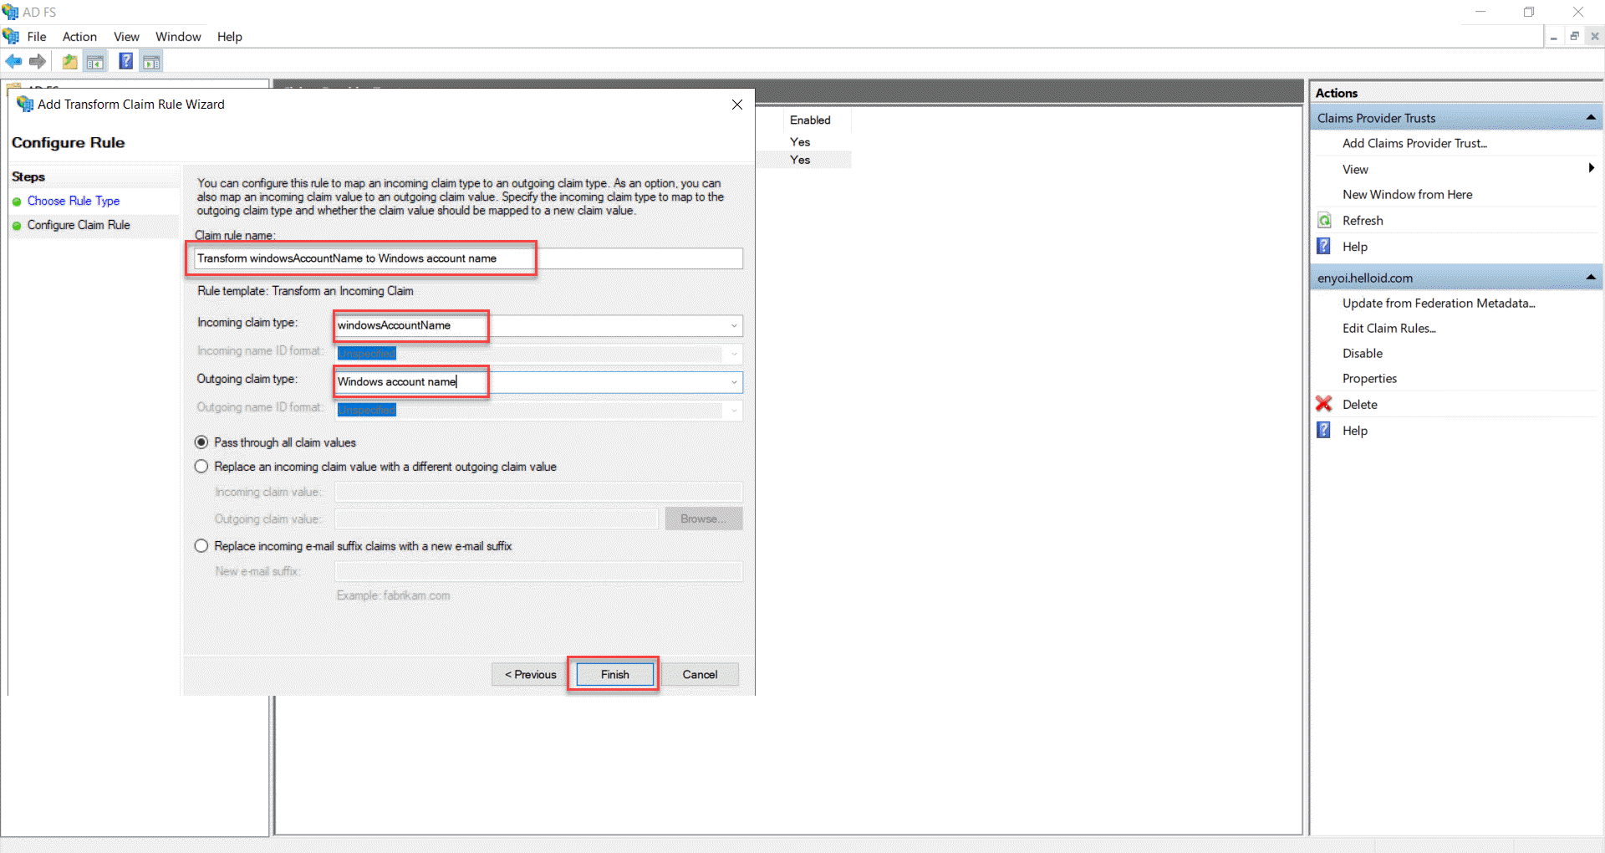Click the Refresh action
This screenshot has width=1605, height=853.
click(x=1363, y=221)
